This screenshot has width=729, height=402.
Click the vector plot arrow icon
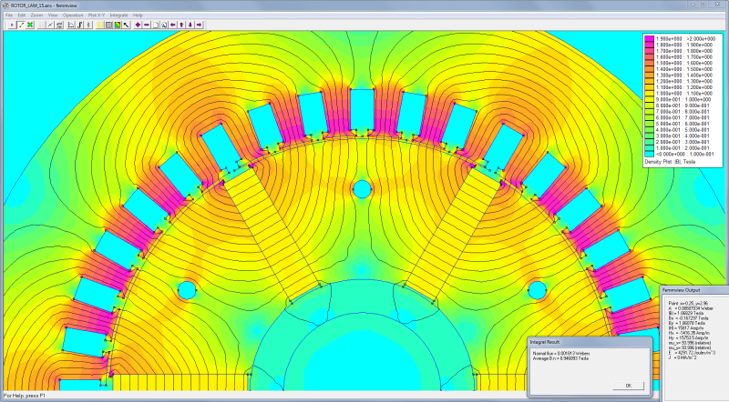(127, 25)
